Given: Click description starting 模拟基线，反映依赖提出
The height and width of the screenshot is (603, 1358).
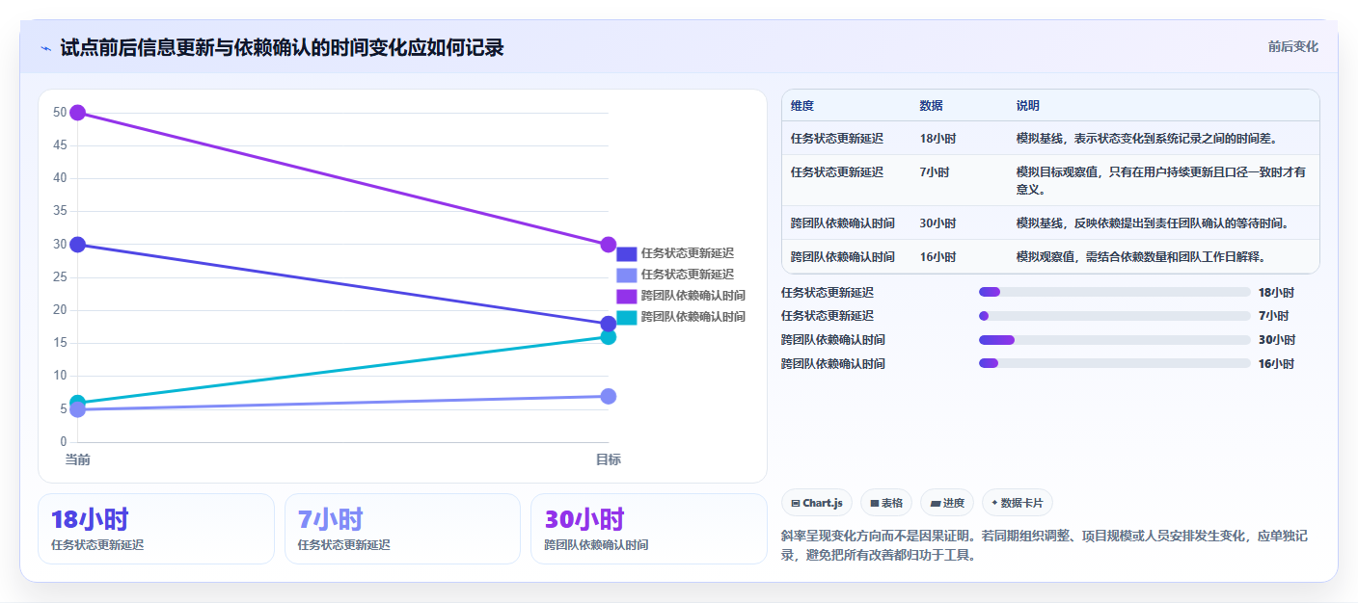Looking at the screenshot, I should [x=1153, y=223].
